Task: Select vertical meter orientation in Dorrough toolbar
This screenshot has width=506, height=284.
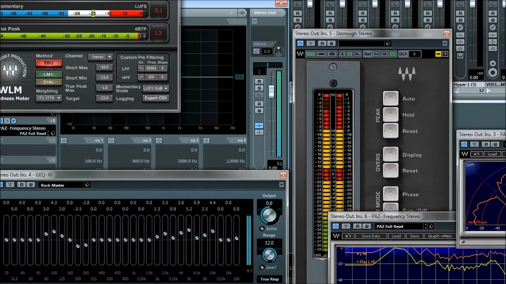Action: tap(311, 54)
